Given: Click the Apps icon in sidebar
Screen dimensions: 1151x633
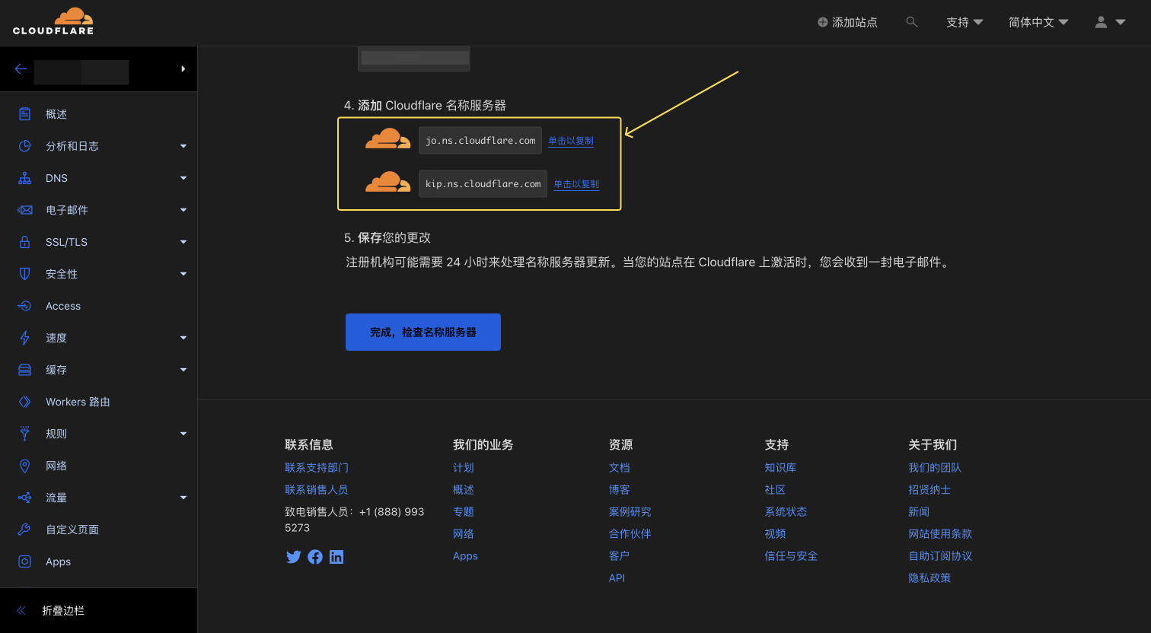Looking at the screenshot, I should (25, 561).
